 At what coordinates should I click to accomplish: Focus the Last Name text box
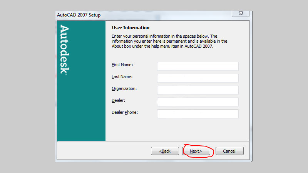click(x=198, y=78)
